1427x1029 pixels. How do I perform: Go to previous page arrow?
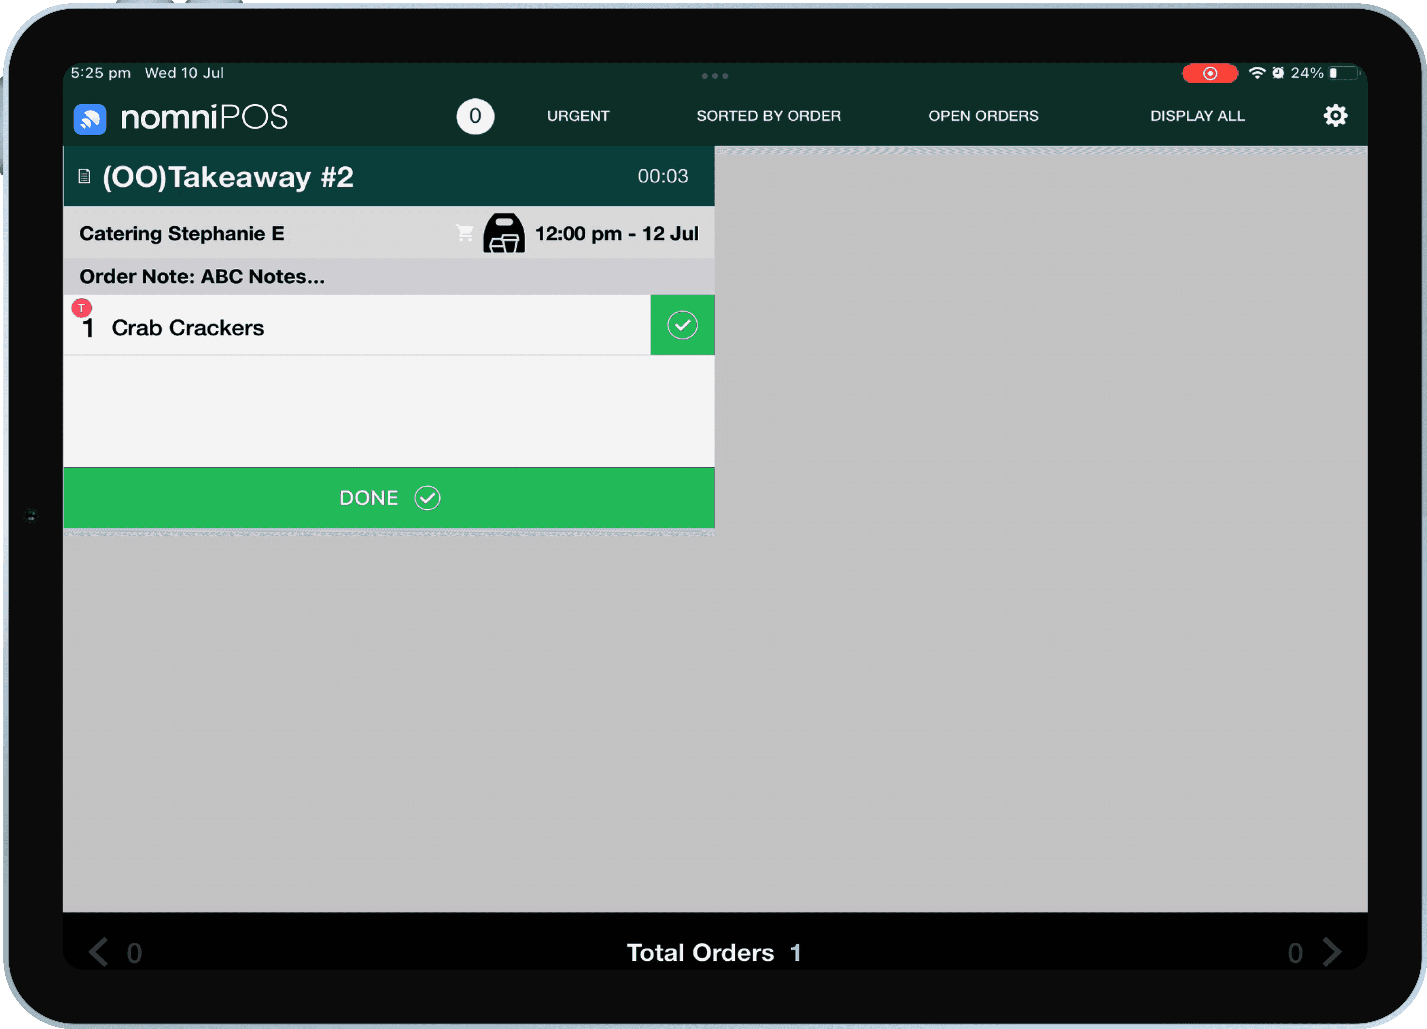[99, 952]
